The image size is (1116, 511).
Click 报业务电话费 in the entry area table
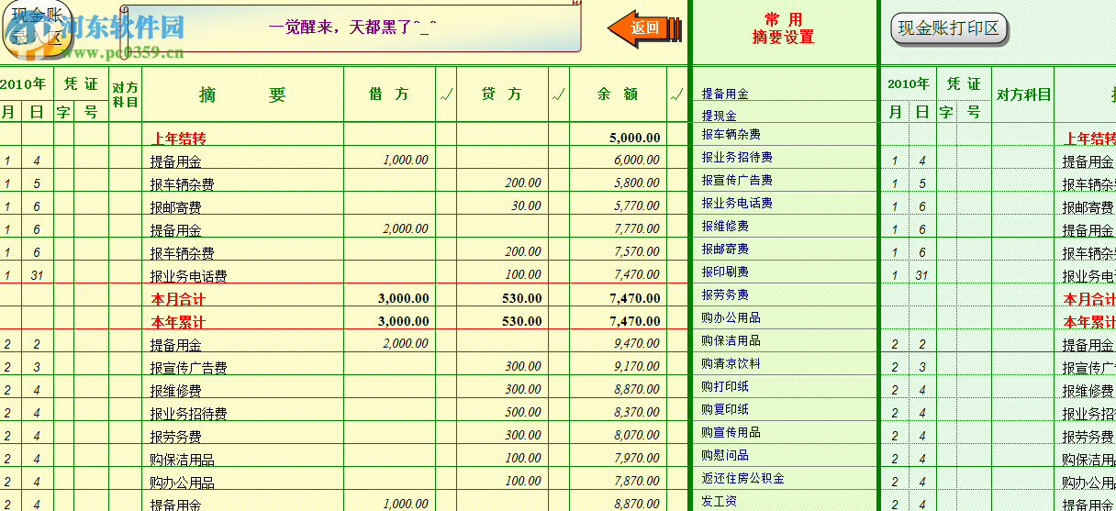coord(188,276)
